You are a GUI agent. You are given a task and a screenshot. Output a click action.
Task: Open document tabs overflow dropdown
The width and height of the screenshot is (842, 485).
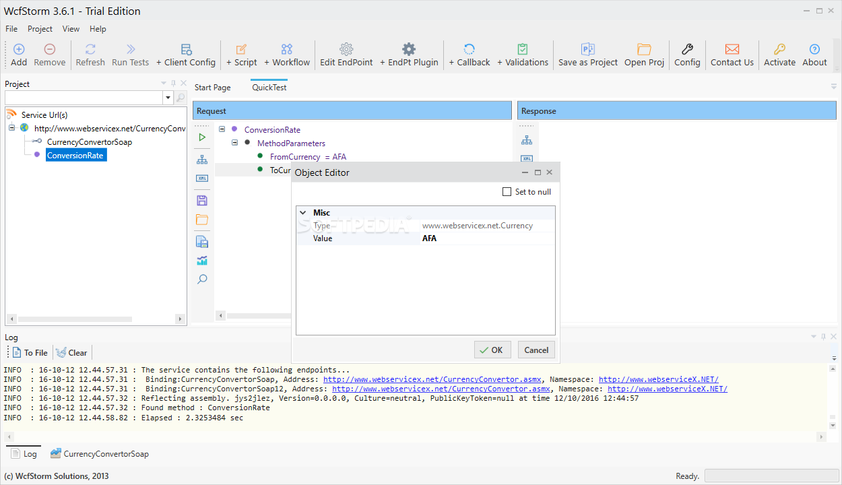click(x=833, y=87)
